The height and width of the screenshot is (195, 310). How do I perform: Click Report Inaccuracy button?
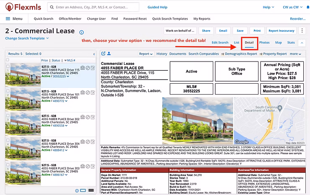[x=282, y=31]
